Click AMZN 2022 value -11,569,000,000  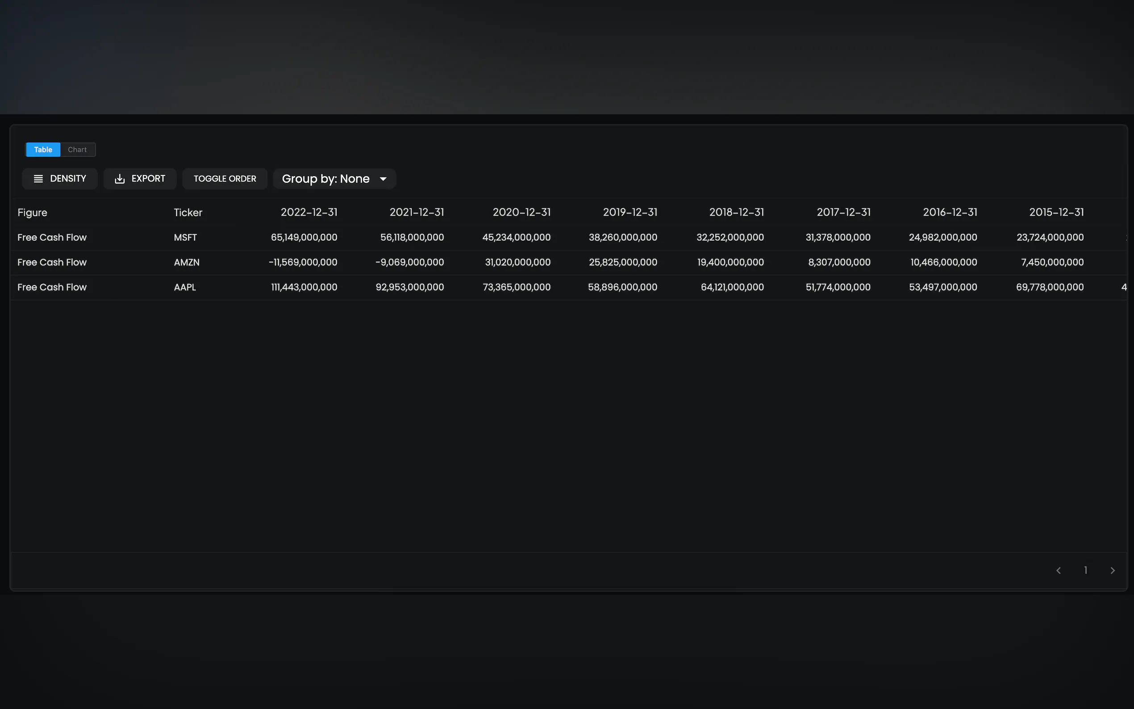point(303,262)
